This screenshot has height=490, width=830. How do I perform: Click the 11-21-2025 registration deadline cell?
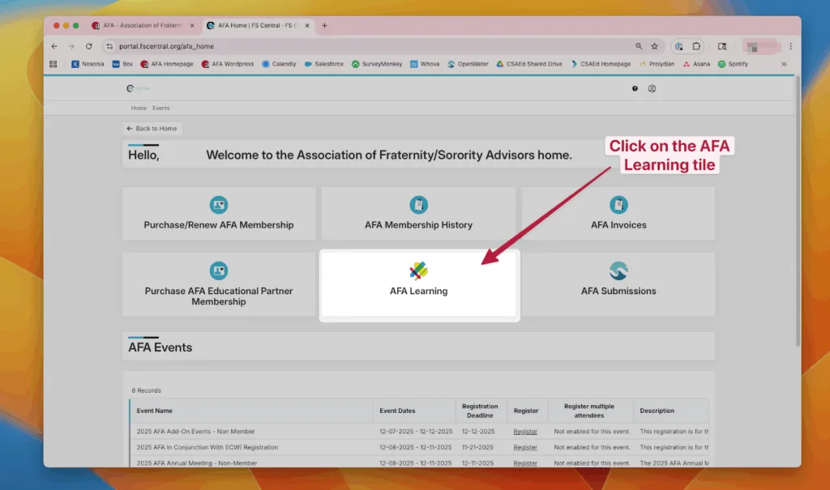pyautogui.click(x=477, y=447)
